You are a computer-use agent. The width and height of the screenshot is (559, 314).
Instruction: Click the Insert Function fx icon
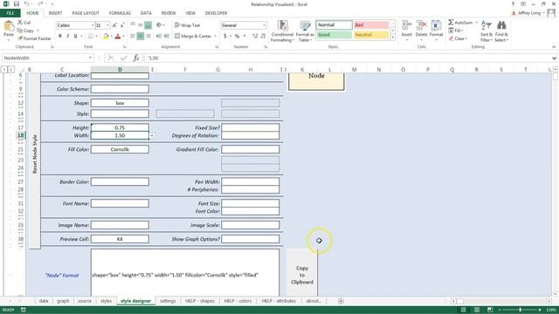pos(136,58)
